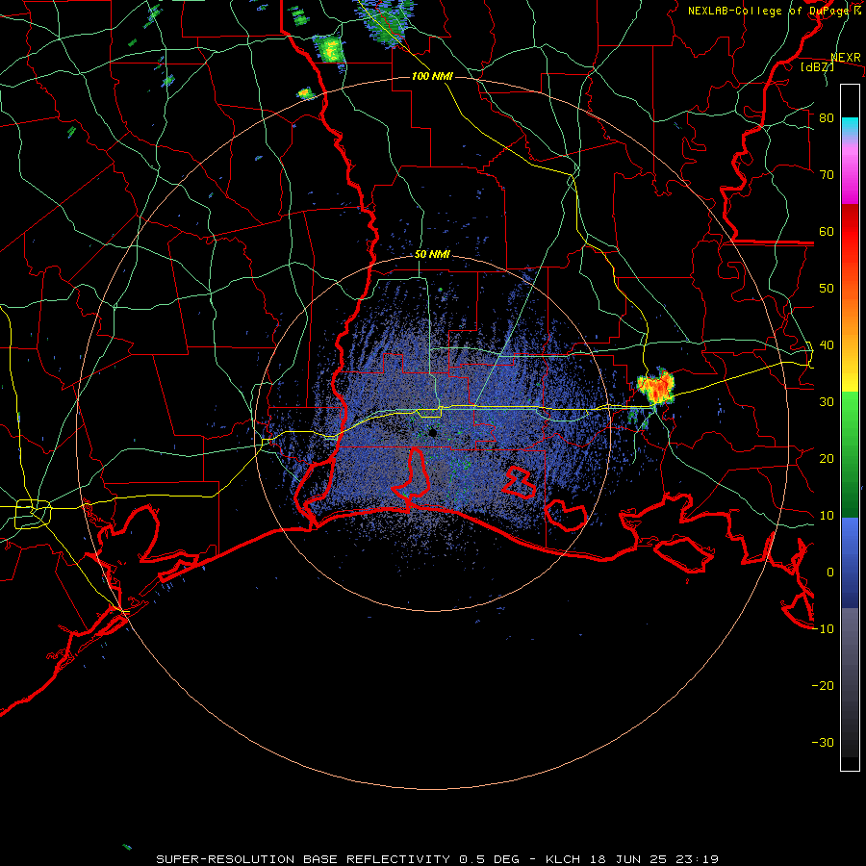Click the 20 value on dBZ scale
The width and height of the screenshot is (866, 866).
[x=827, y=458]
